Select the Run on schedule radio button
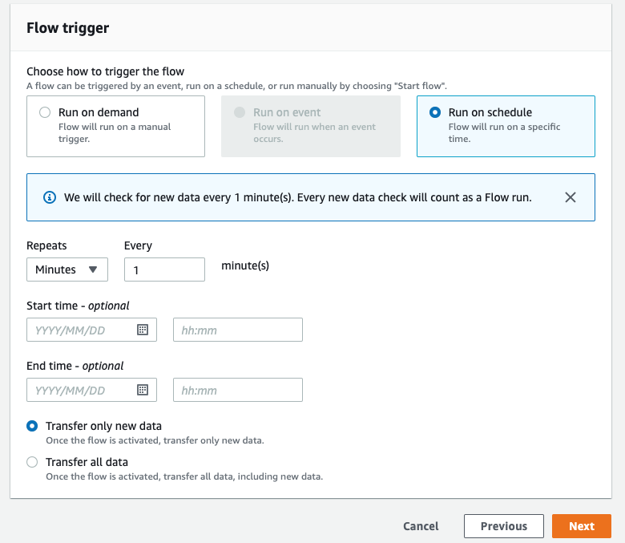625x543 pixels. [x=435, y=112]
